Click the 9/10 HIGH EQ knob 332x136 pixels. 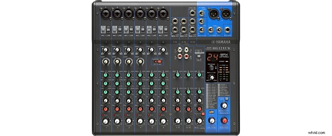(188, 75)
